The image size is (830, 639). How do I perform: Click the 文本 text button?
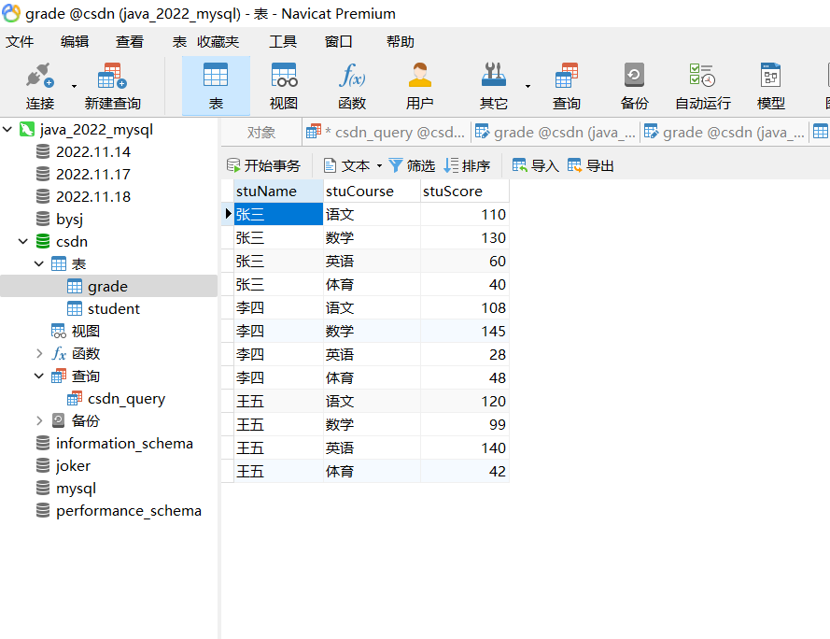tap(347, 166)
